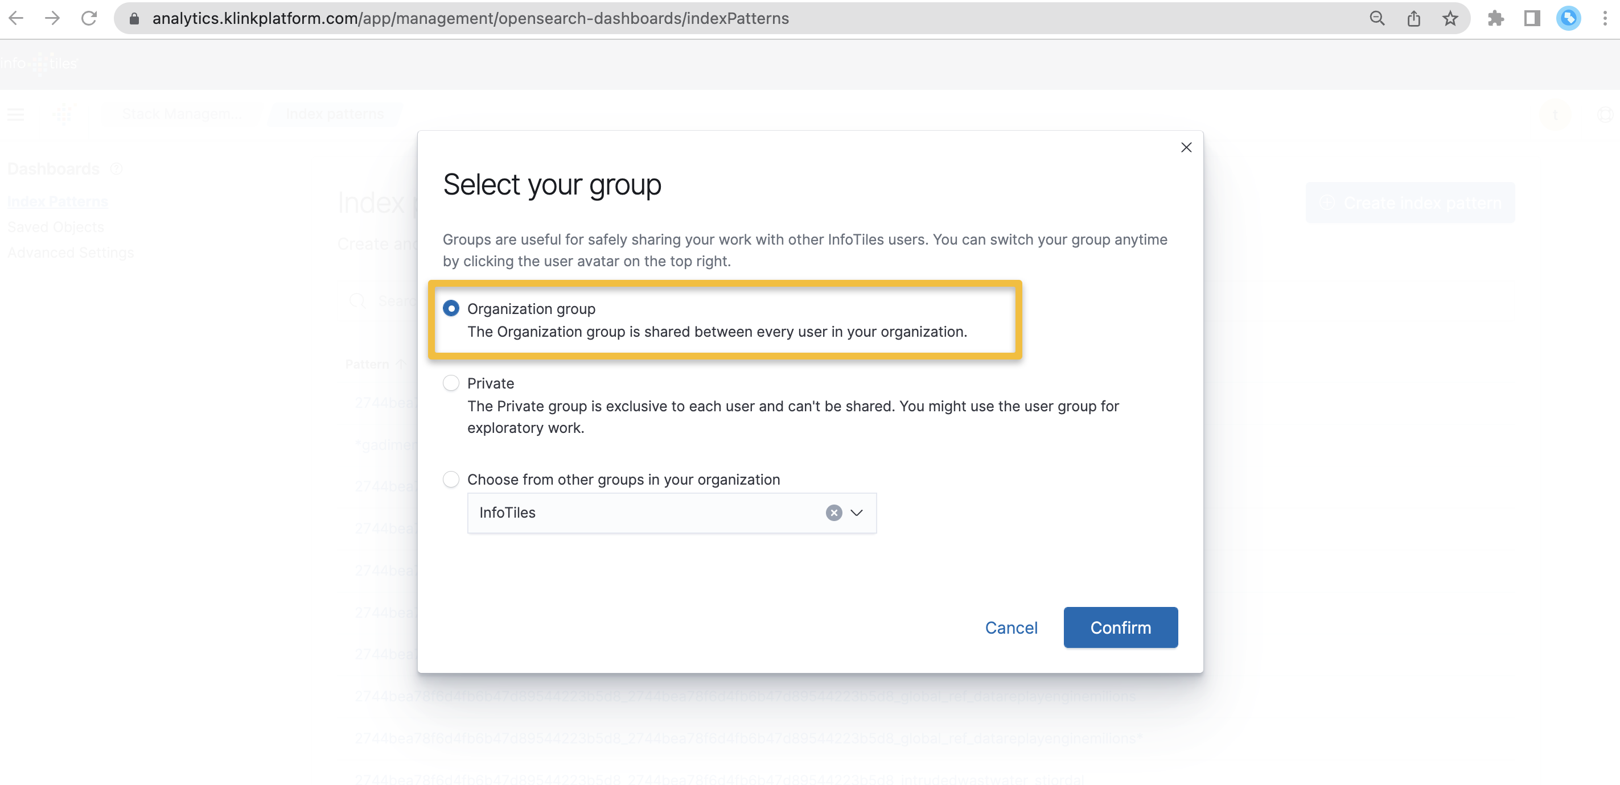This screenshot has width=1620, height=785.
Task: Close the Select your group dialog
Action: 1186,148
